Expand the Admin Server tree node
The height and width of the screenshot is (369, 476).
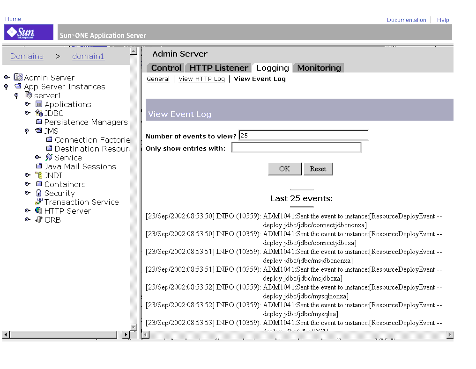click(x=7, y=77)
